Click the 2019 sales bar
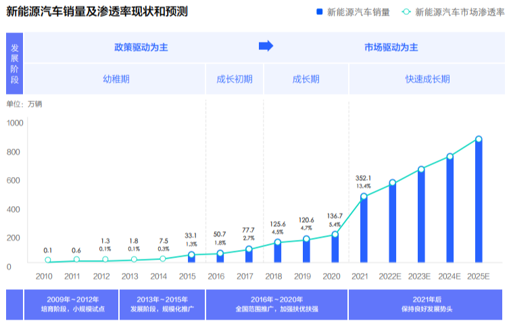This screenshot has width=509, height=325. tap(306, 251)
